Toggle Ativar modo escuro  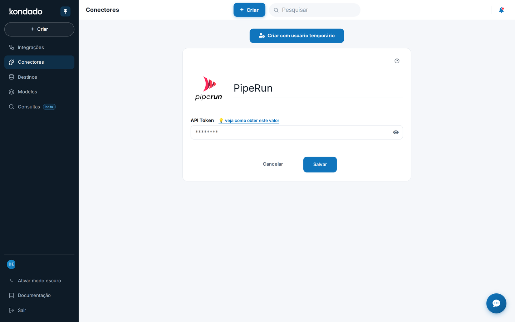click(x=39, y=280)
